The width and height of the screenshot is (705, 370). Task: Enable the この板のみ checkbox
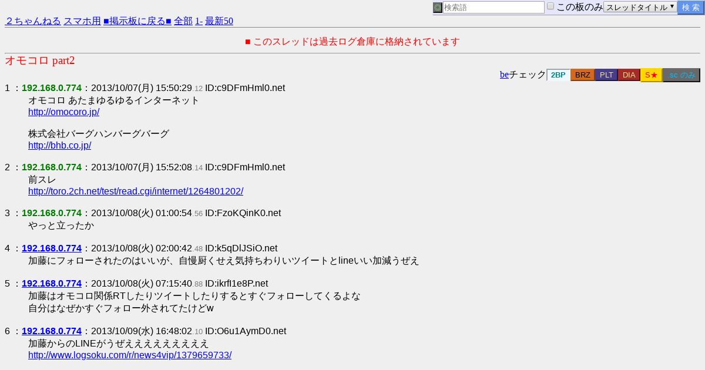(x=550, y=6)
